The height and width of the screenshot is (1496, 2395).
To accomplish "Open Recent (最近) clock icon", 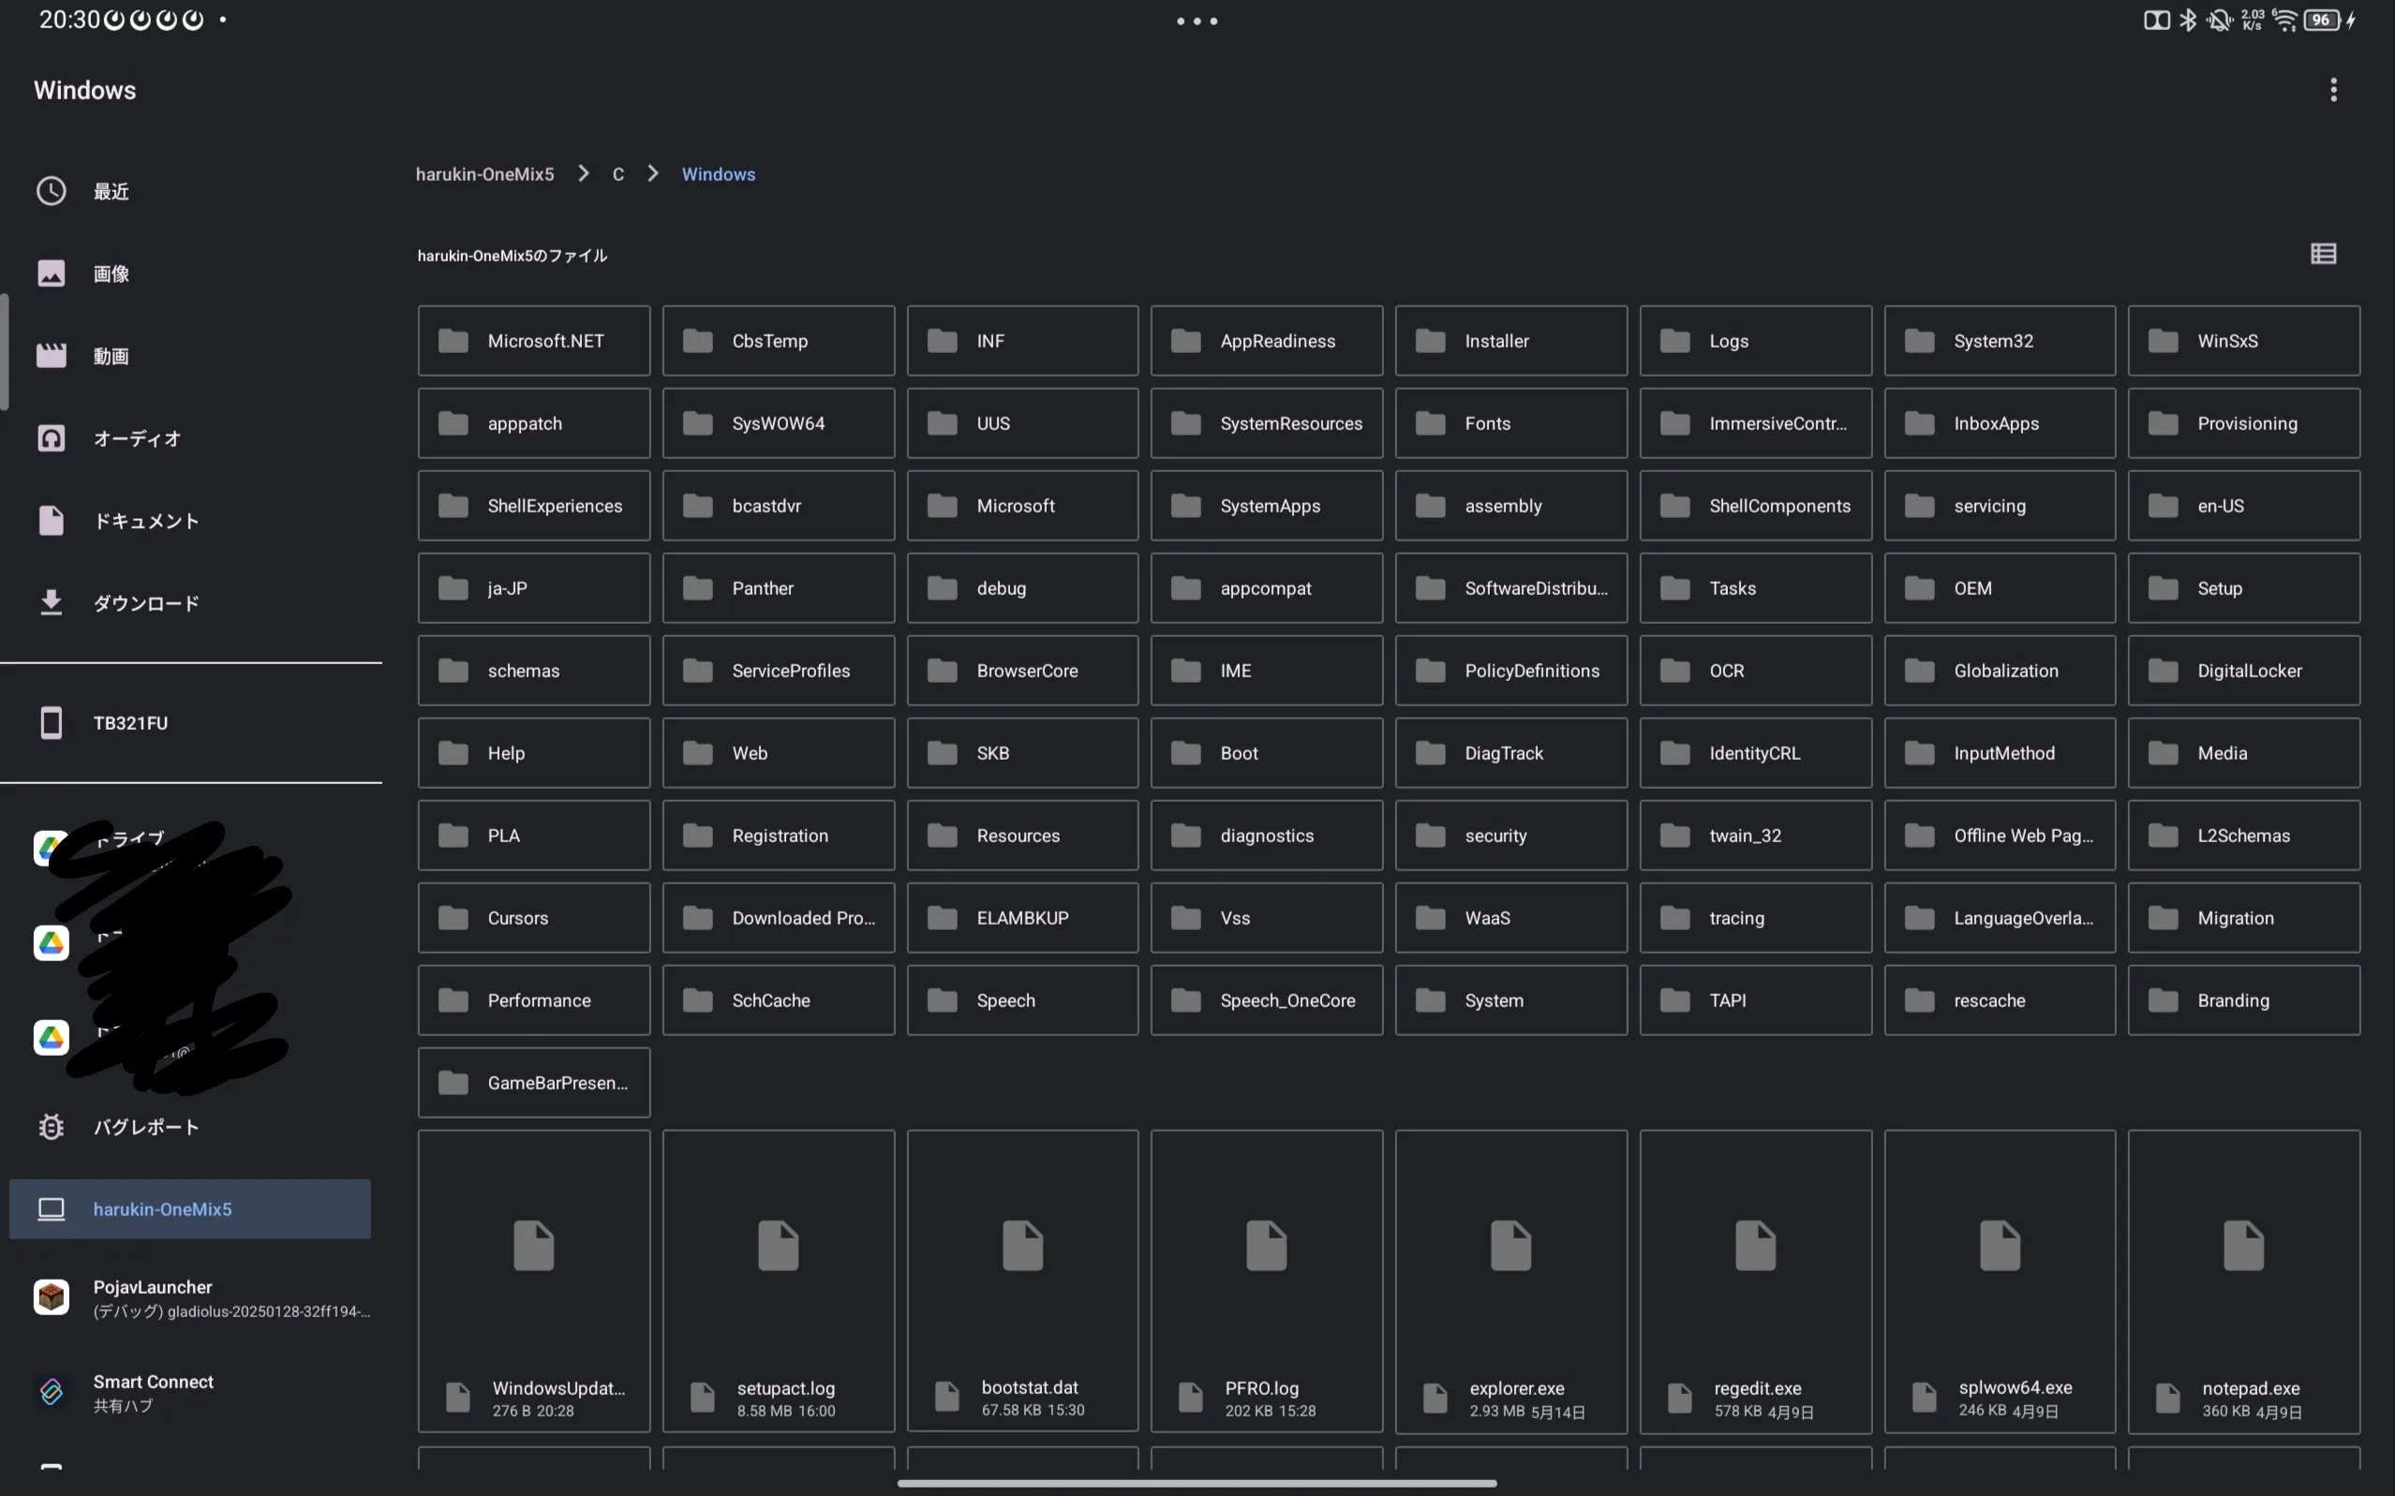I will point(52,191).
